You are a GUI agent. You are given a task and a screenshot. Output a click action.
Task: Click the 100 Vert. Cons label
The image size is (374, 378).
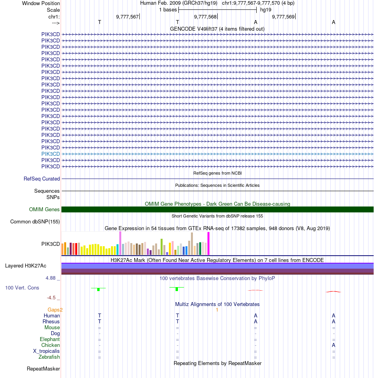(22, 288)
